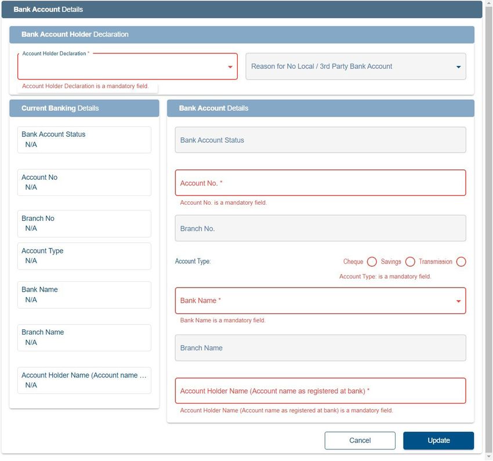
Task: Click the truncated Account Holder Name N/A box
Action: pyautogui.click(x=84, y=380)
